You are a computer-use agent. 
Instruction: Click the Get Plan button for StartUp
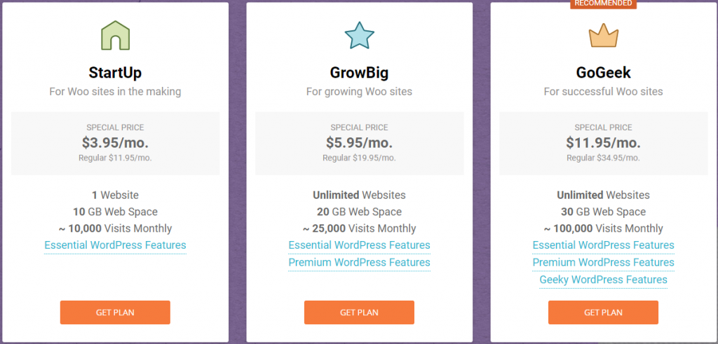pos(115,312)
